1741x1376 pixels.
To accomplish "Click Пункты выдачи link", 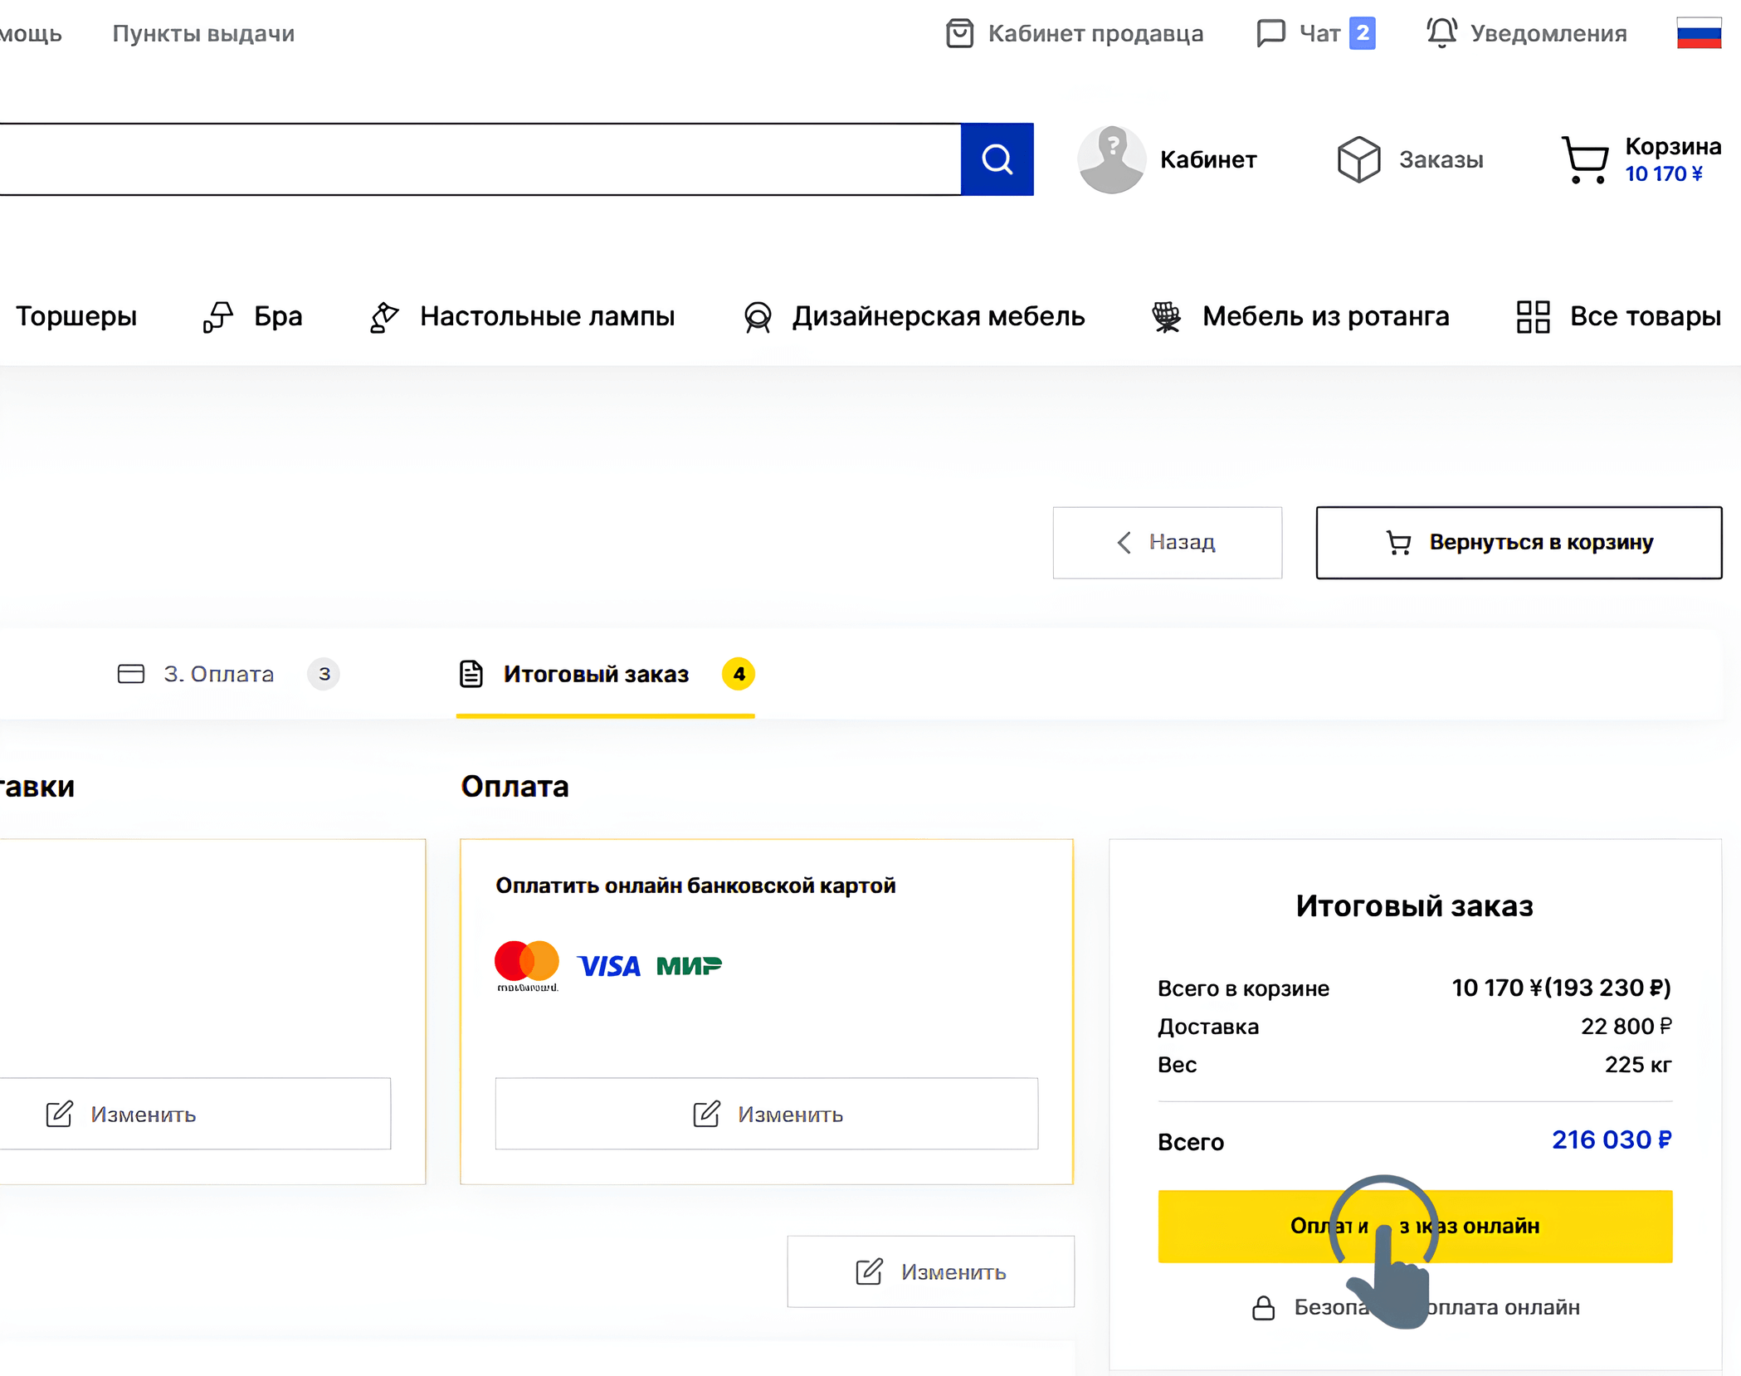I will pyautogui.click(x=203, y=33).
